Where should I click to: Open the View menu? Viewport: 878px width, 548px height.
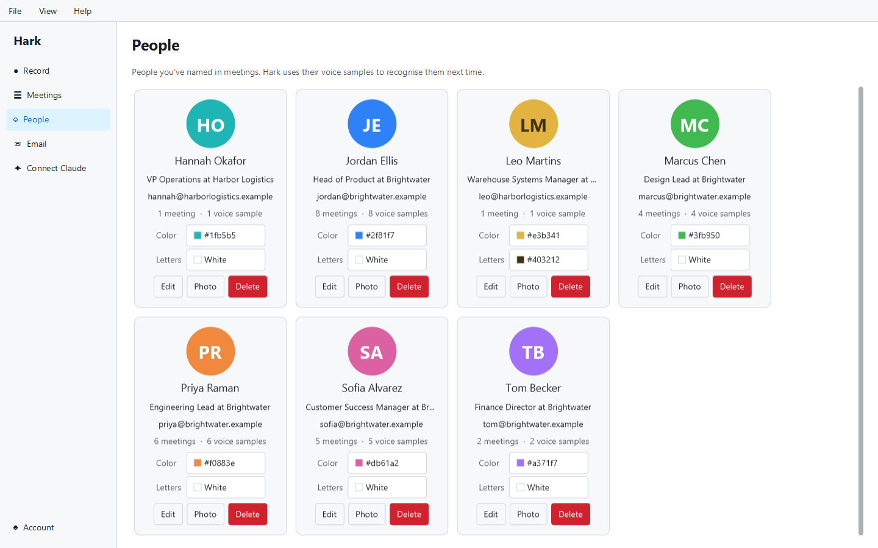[48, 11]
